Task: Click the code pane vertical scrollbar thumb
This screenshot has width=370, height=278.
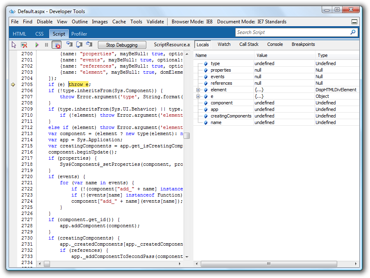Action: (x=186, y=136)
